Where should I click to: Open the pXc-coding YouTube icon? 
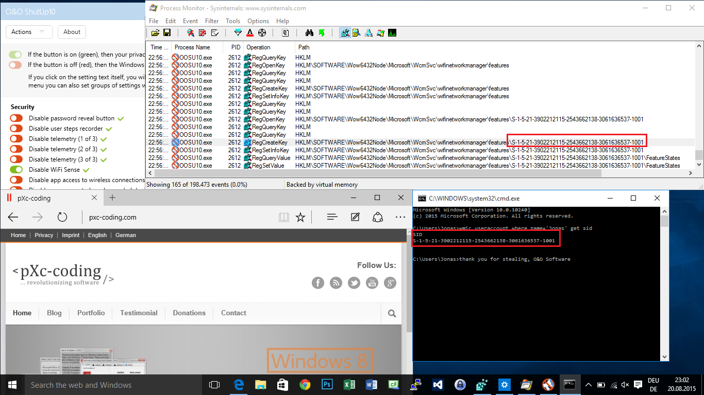(372, 282)
